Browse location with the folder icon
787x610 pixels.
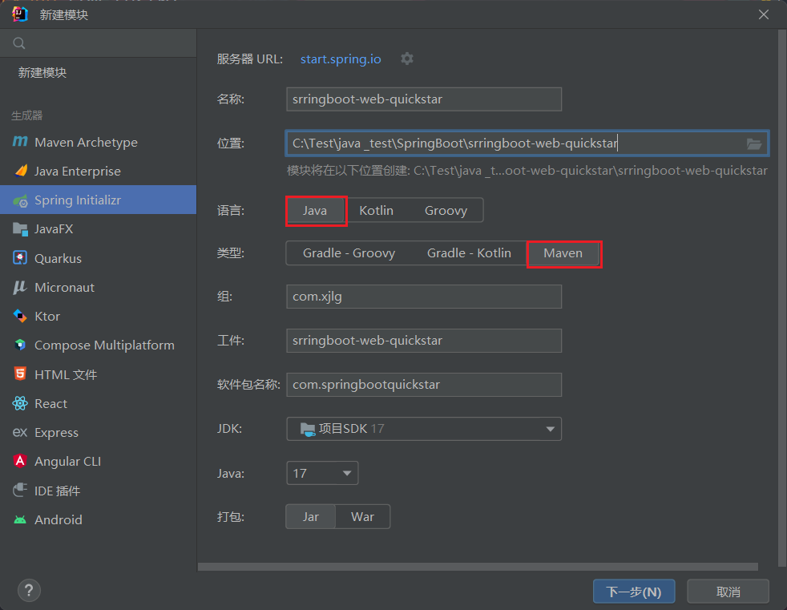(x=754, y=144)
